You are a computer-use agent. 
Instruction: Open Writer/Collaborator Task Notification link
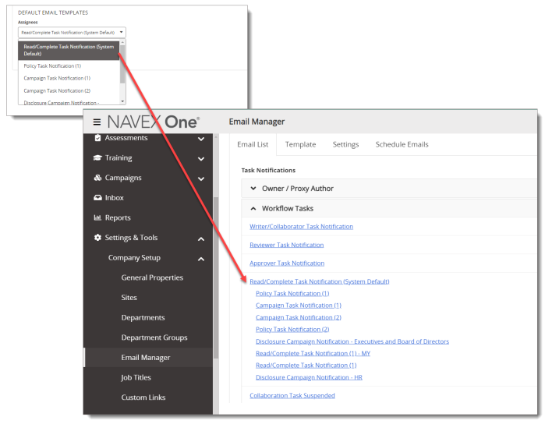click(x=302, y=227)
